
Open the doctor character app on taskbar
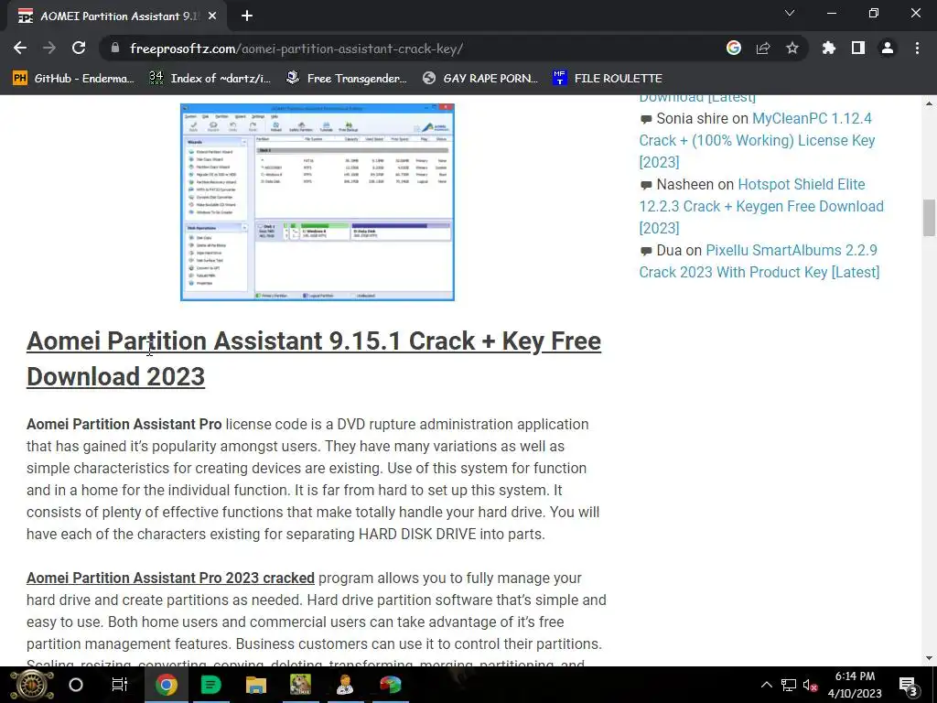[x=345, y=685]
